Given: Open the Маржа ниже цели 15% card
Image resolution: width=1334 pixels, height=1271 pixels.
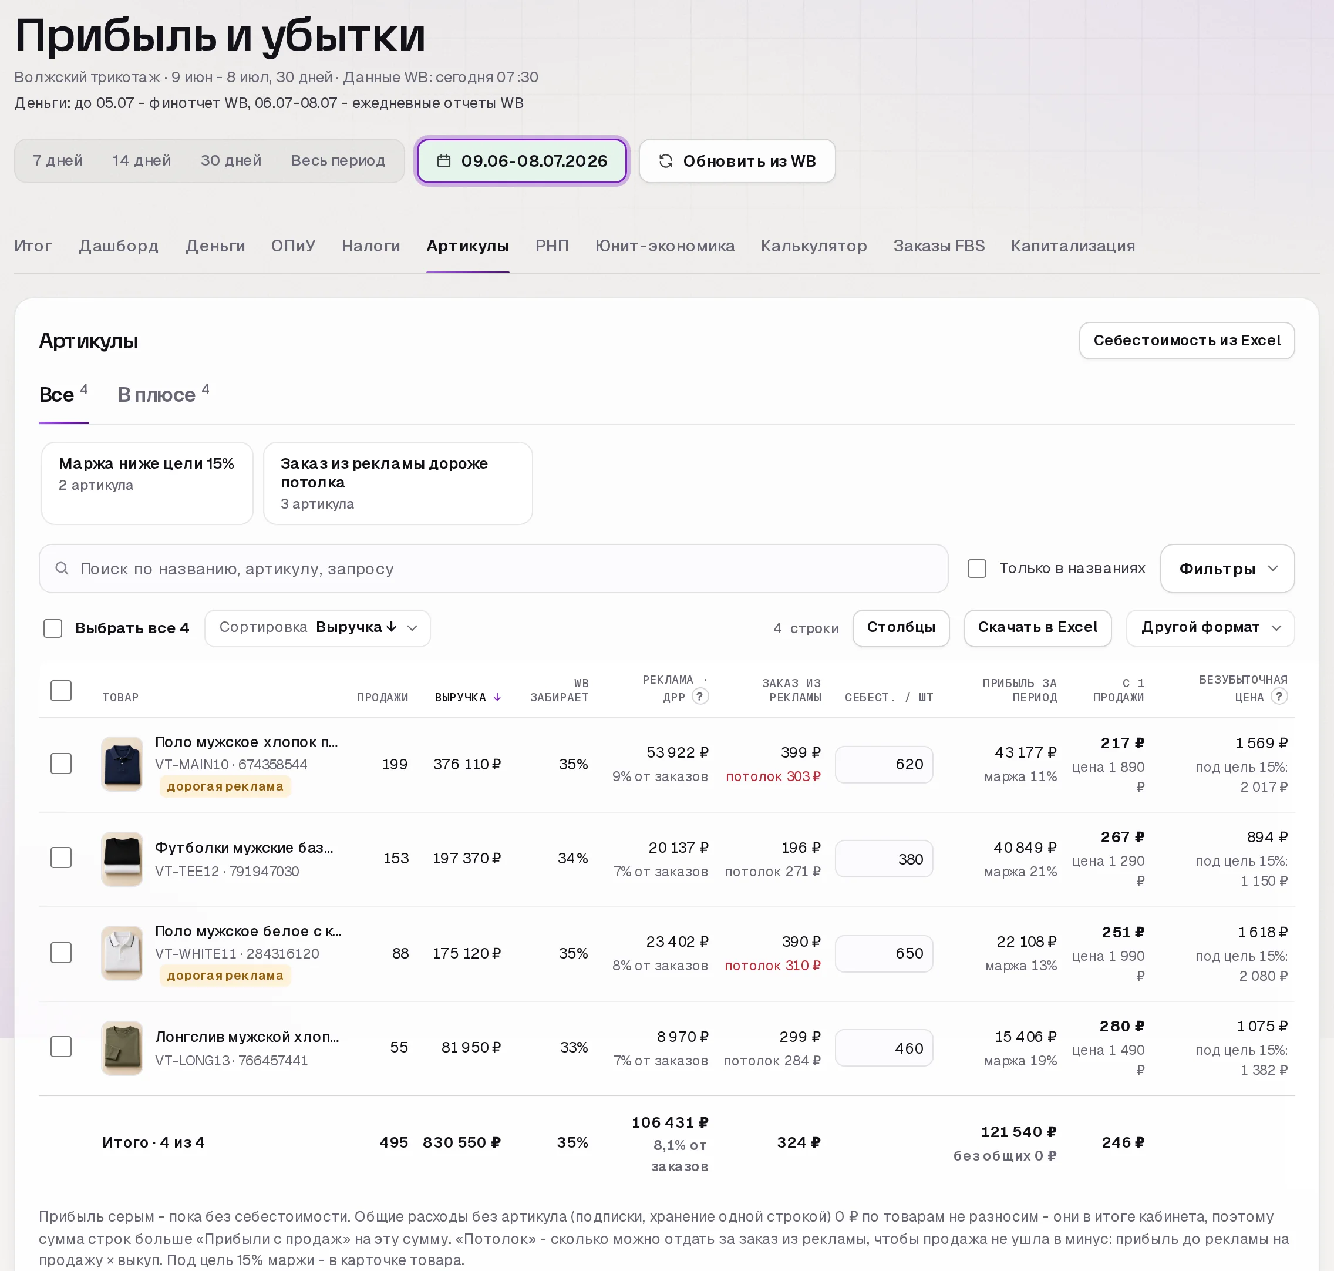Looking at the screenshot, I should tap(147, 483).
